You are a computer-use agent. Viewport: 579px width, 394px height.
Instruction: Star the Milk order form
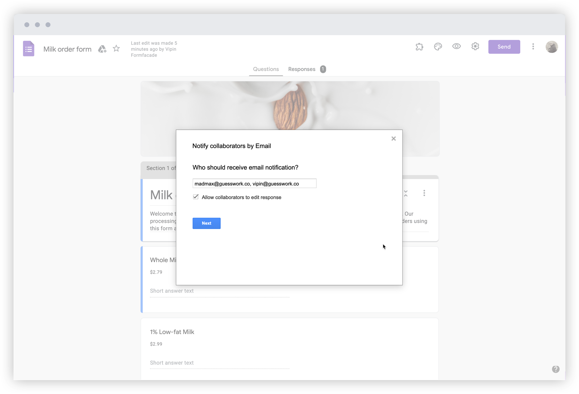coord(116,49)
